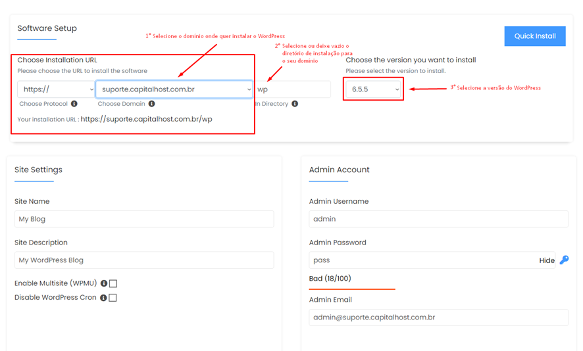Screen dimensions: 583x351
Task: Expand the suporte.capitalhost.com.br domain dropdown
Action: (174, 89)
